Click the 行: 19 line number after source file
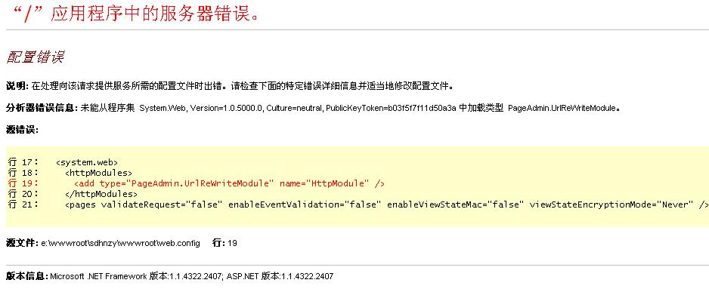This screenshot has width=709, height=289. pyautogui.click(x=224, y=243)
